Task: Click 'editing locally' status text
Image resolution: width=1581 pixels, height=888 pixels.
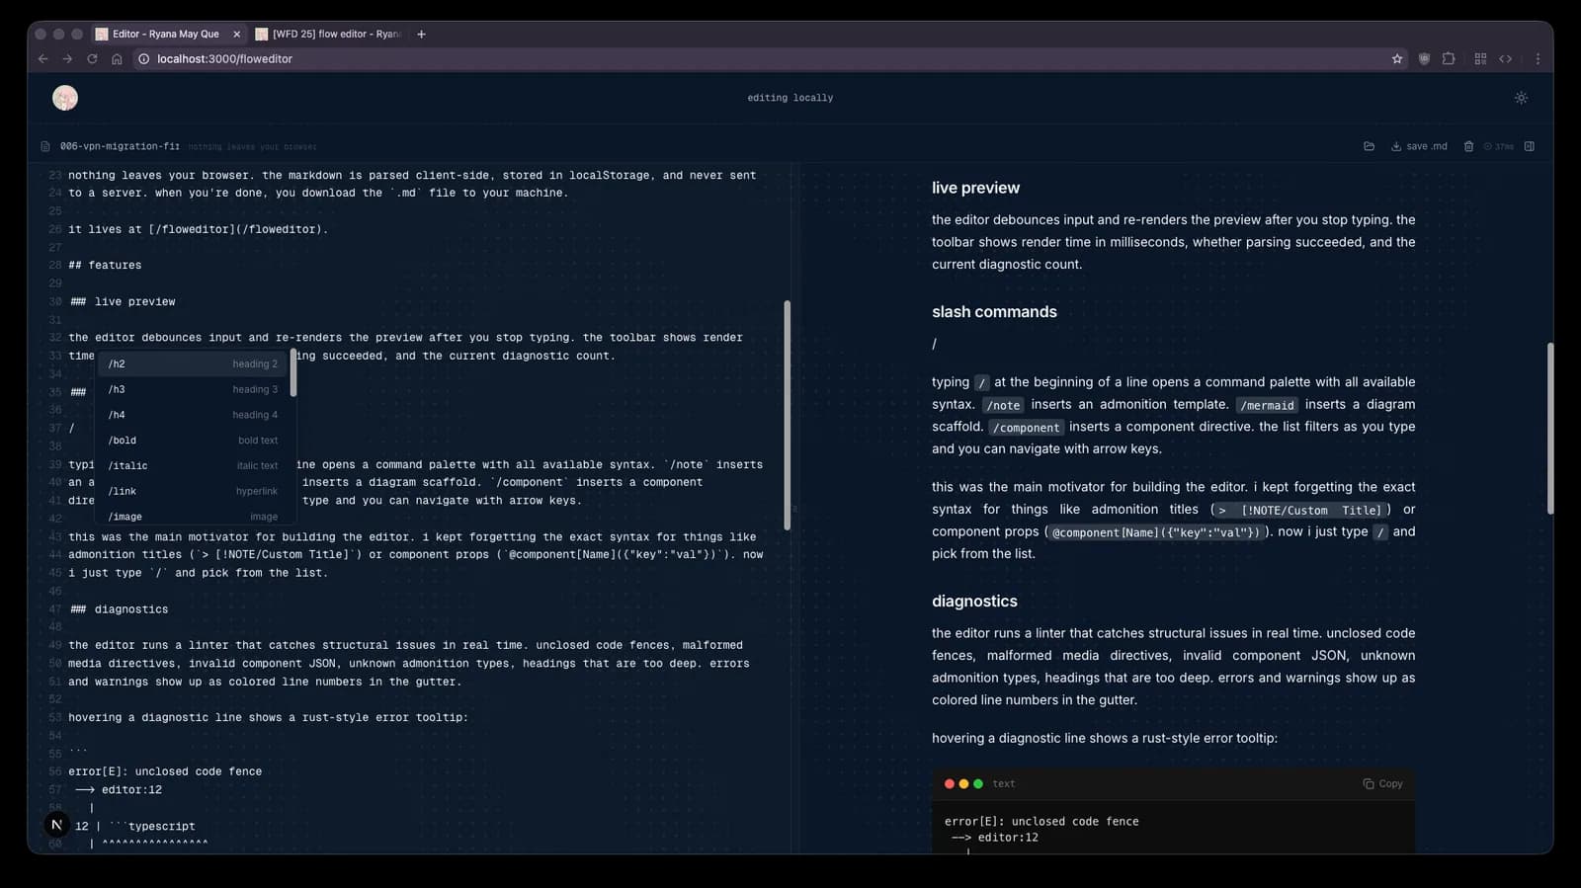Action: tap(790, 98)
